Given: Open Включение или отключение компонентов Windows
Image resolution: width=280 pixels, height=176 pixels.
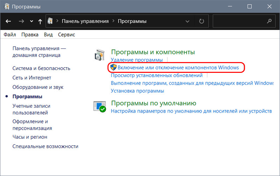Looking at the screenshot, I should point(178,68).
